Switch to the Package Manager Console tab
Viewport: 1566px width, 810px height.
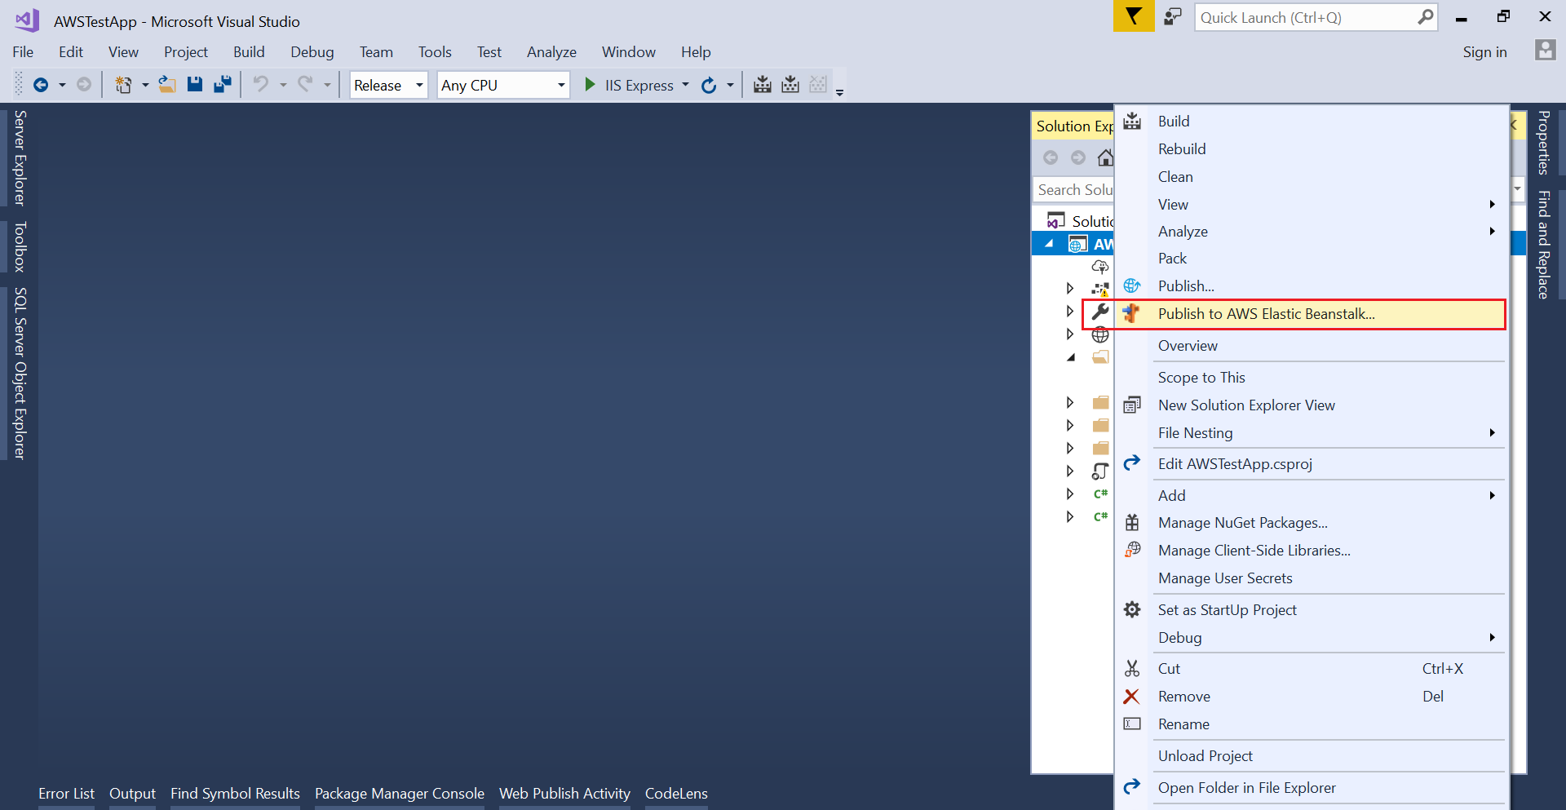(x=399, y=794)
